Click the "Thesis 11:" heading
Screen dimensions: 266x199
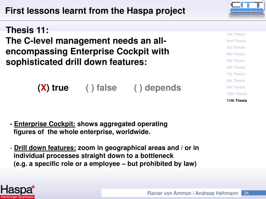(27, 30)
